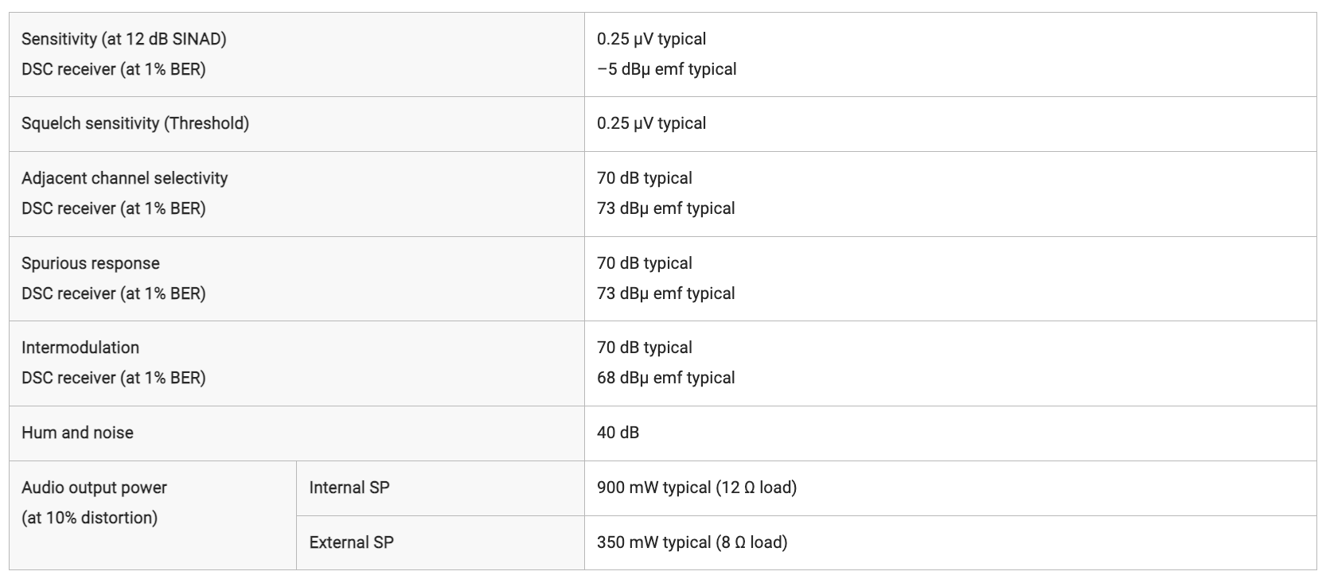Click the −5 dBμ emf typical value

pos(667,69)
